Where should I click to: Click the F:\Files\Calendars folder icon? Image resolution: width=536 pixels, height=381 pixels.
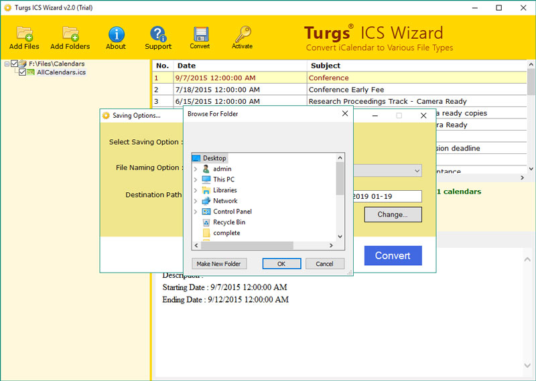(x=23, y=64)
